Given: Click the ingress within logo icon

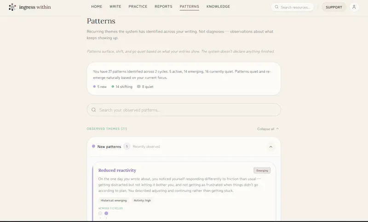Looking at the screenshot, I should pos(12,7).
